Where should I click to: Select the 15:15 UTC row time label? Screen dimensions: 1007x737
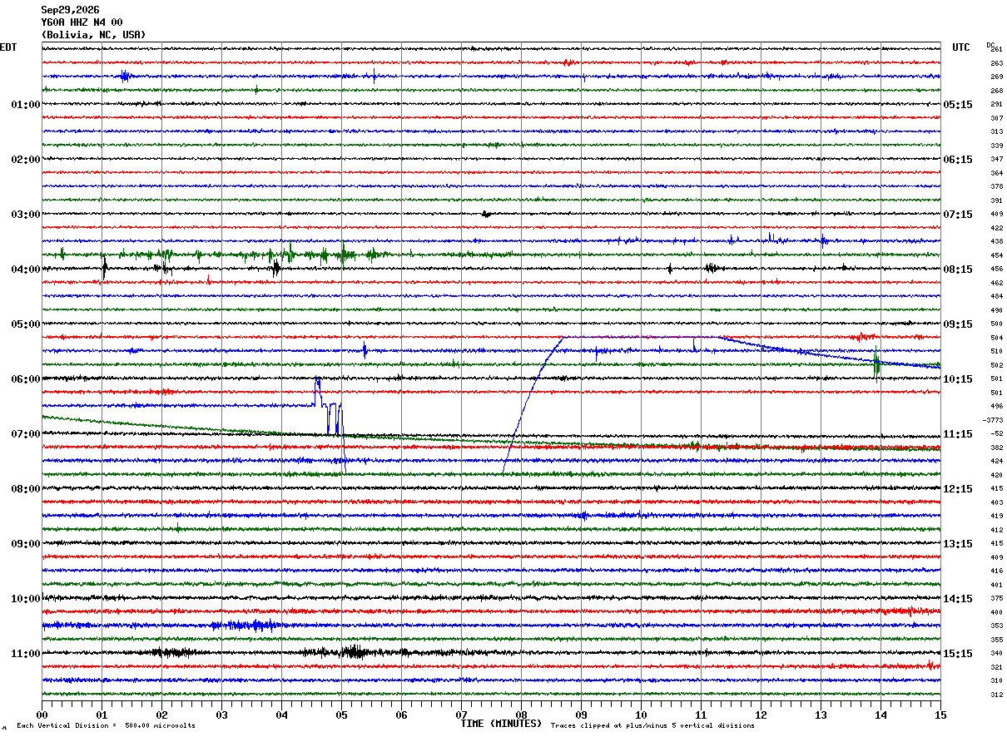pos(958,654)
